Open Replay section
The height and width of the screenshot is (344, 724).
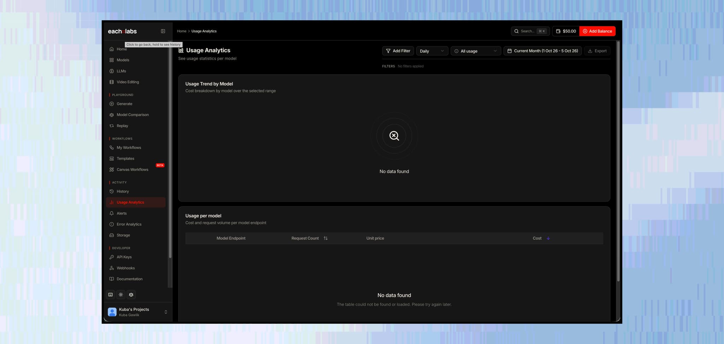click(x=136, y=126)
